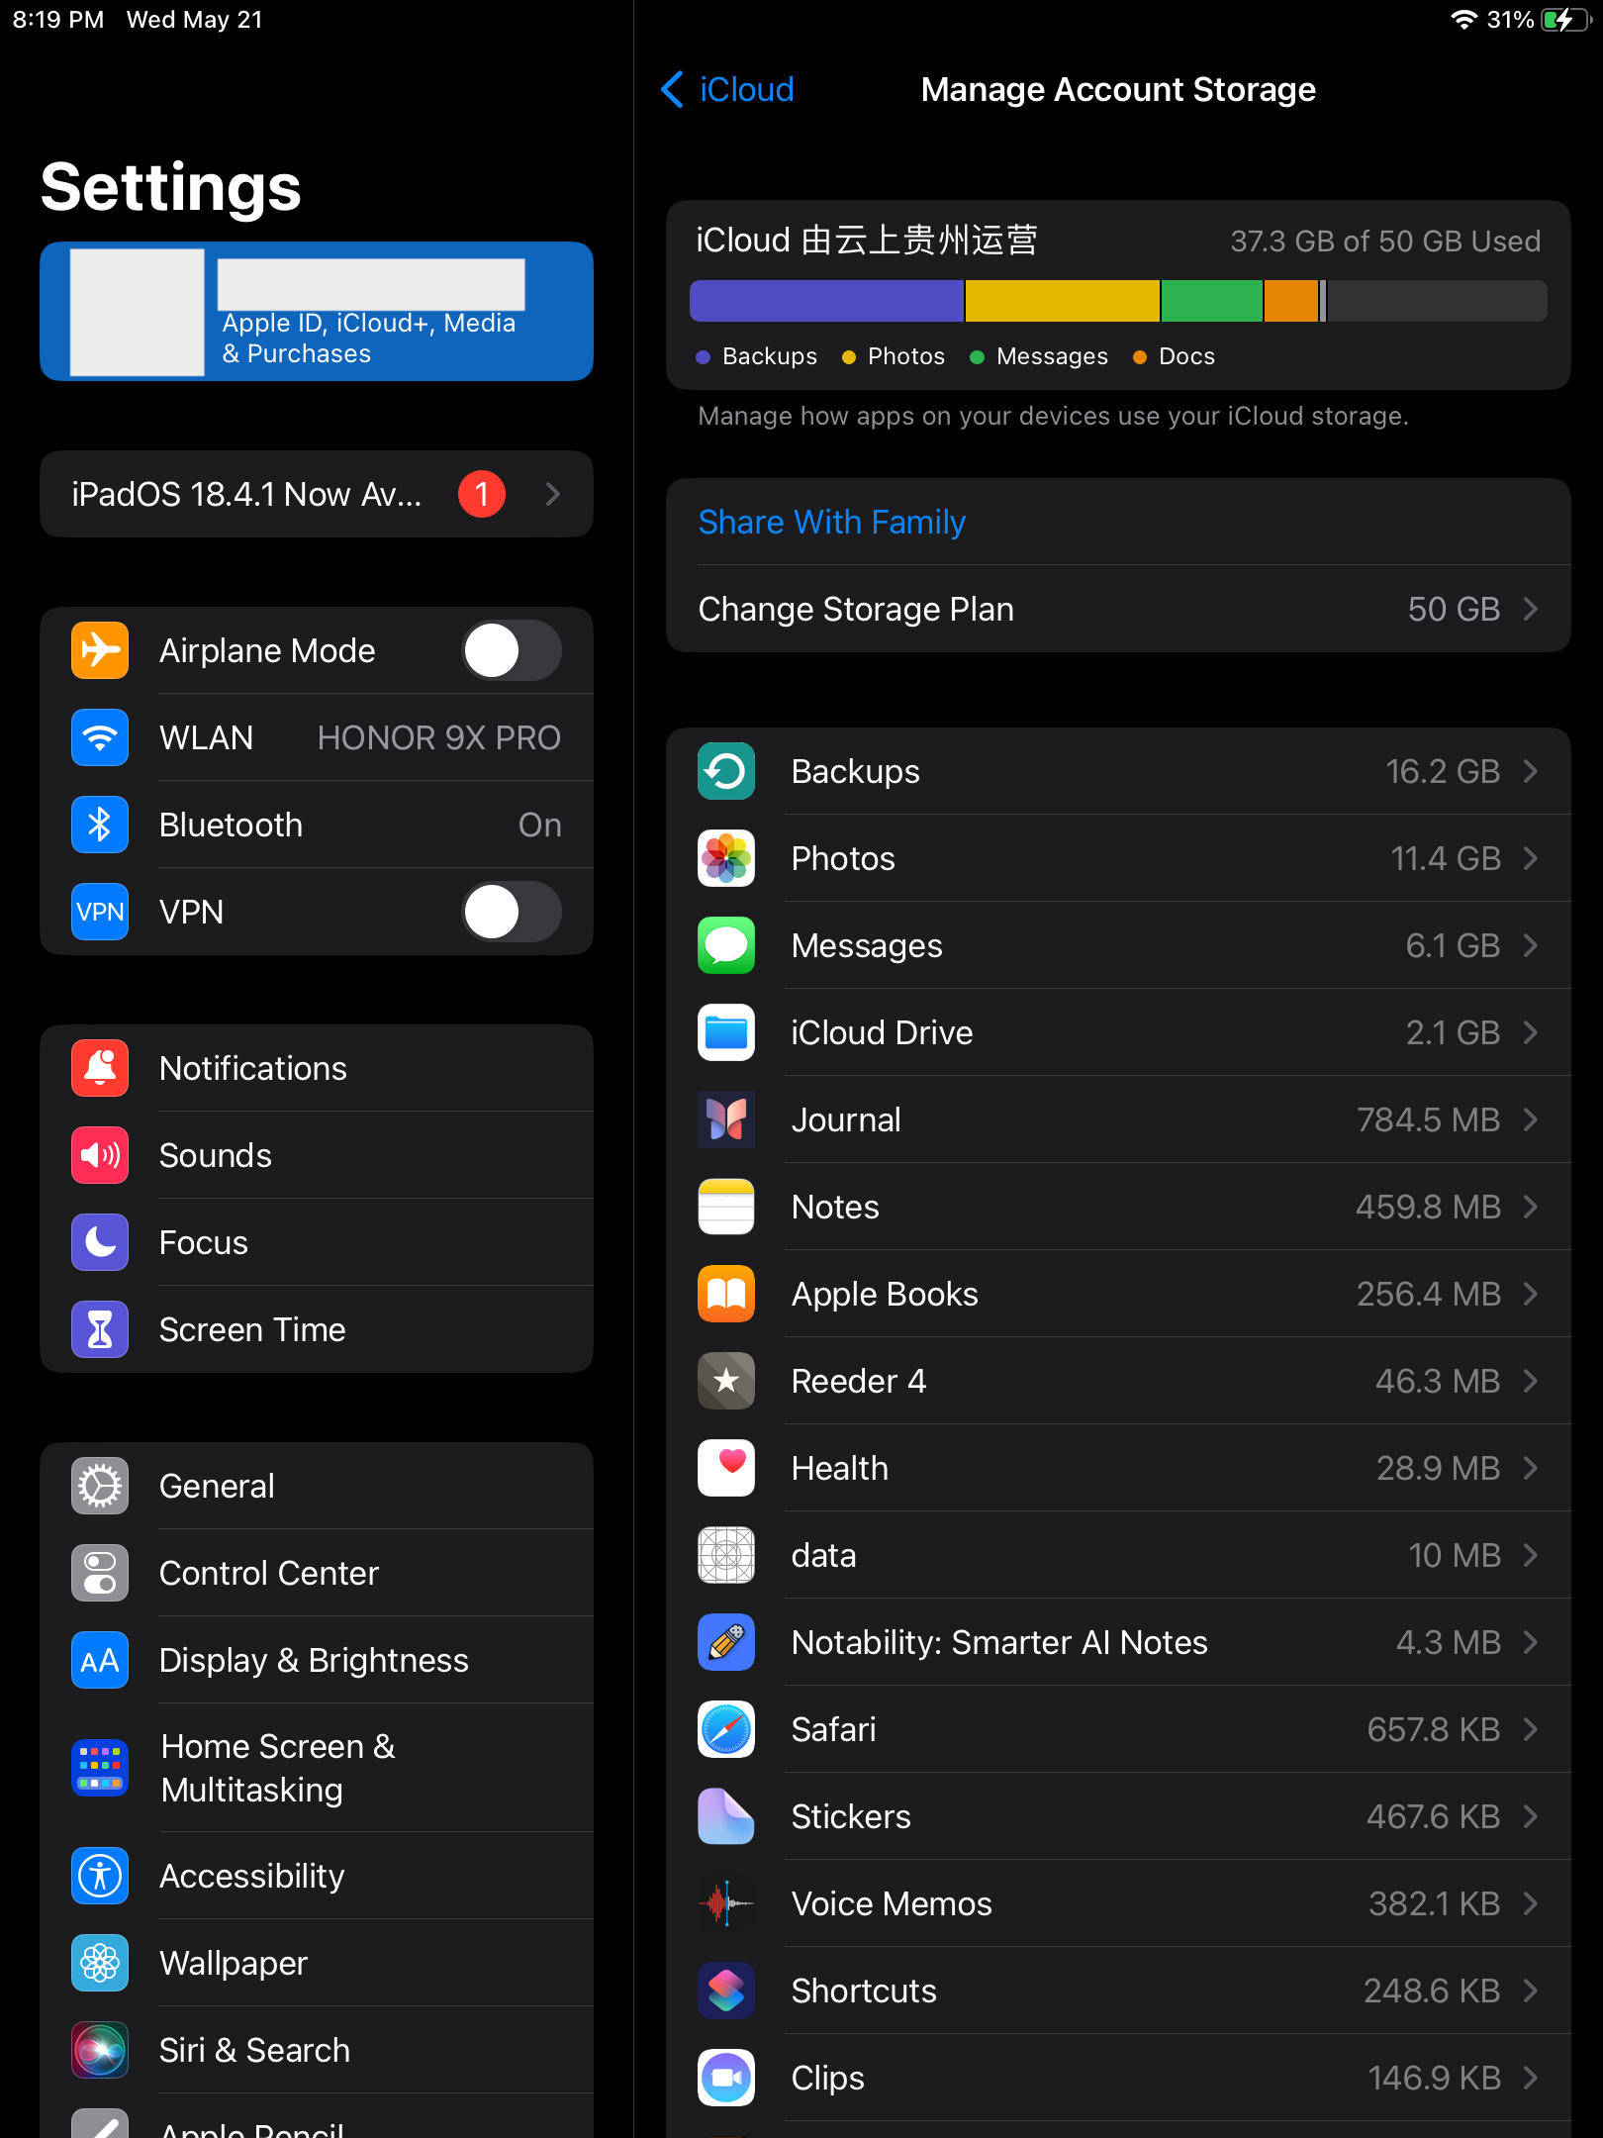Expand Change Storage Plan 50 GB chevron

click(1531, 609)
